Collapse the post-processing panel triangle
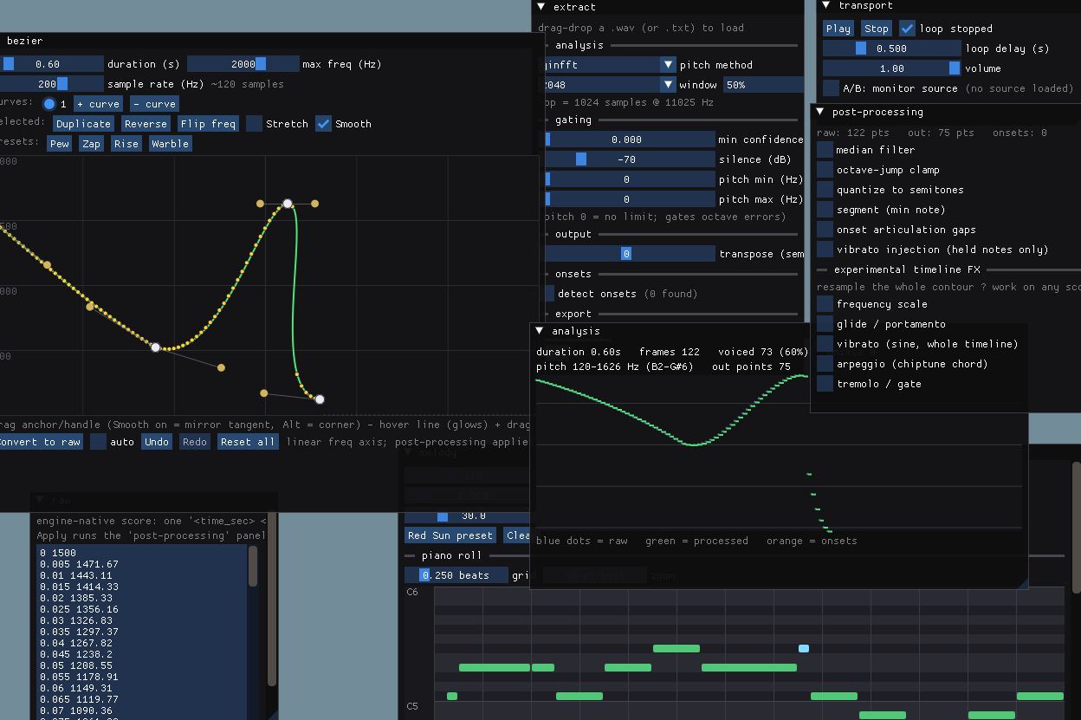The width and height of the screenshot is (1081, 720). (820, 112)
